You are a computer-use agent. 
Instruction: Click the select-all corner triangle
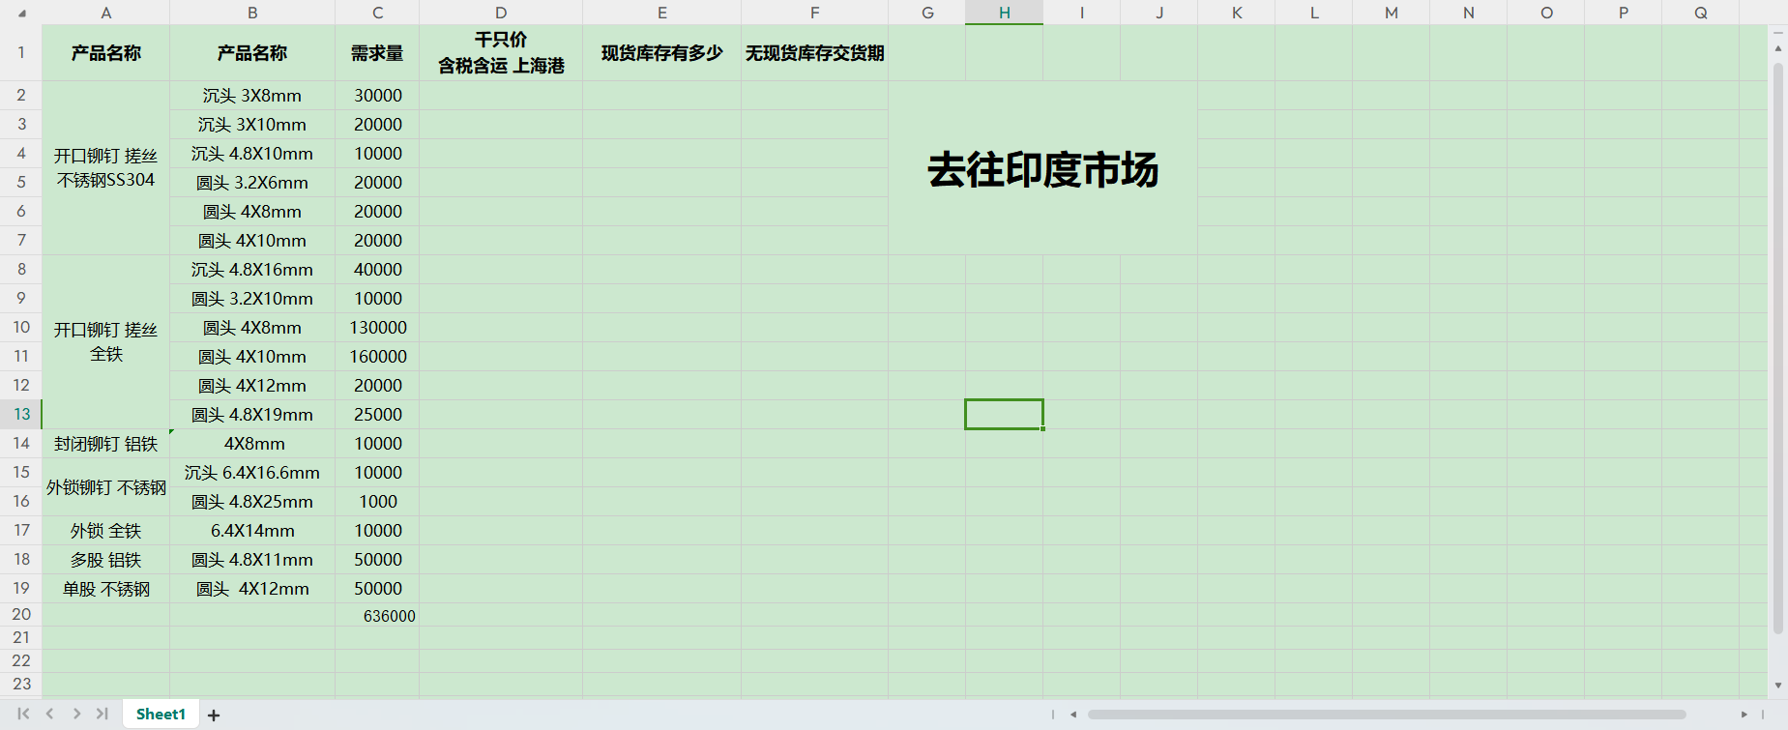coord(21,14)
